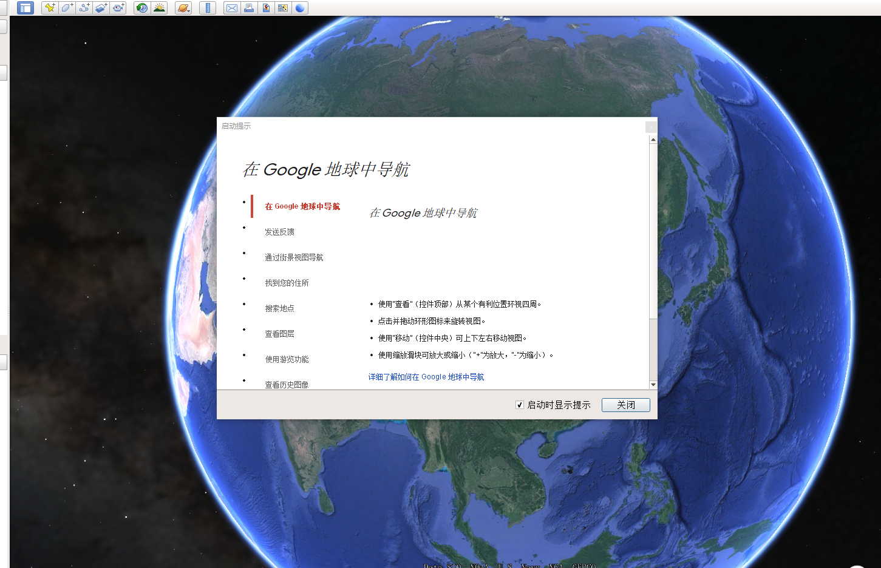Uncheck the 启动时显示提示 checkbox

tap(520, 405)
